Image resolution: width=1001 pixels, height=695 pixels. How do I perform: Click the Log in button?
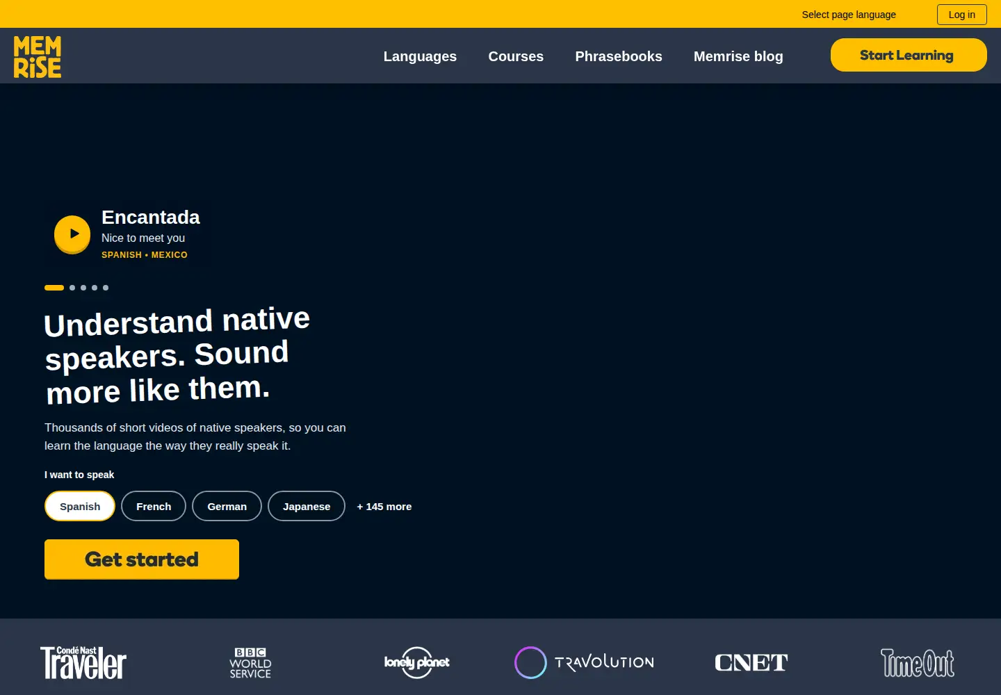point(962,15)
